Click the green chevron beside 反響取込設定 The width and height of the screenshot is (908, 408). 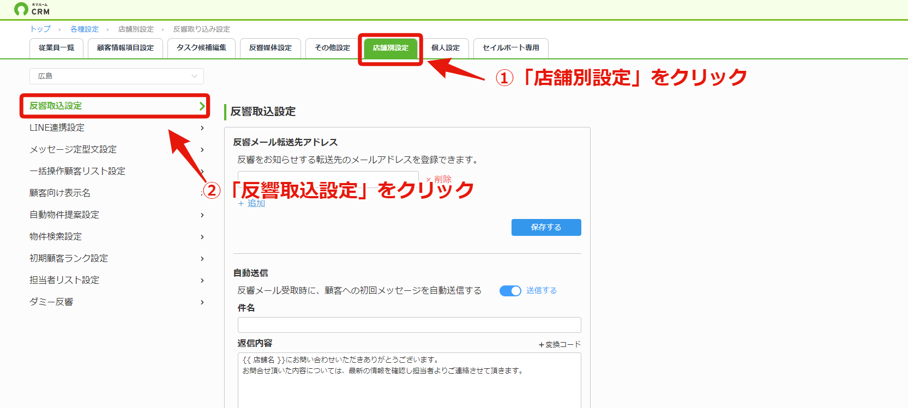coord(202,106)
